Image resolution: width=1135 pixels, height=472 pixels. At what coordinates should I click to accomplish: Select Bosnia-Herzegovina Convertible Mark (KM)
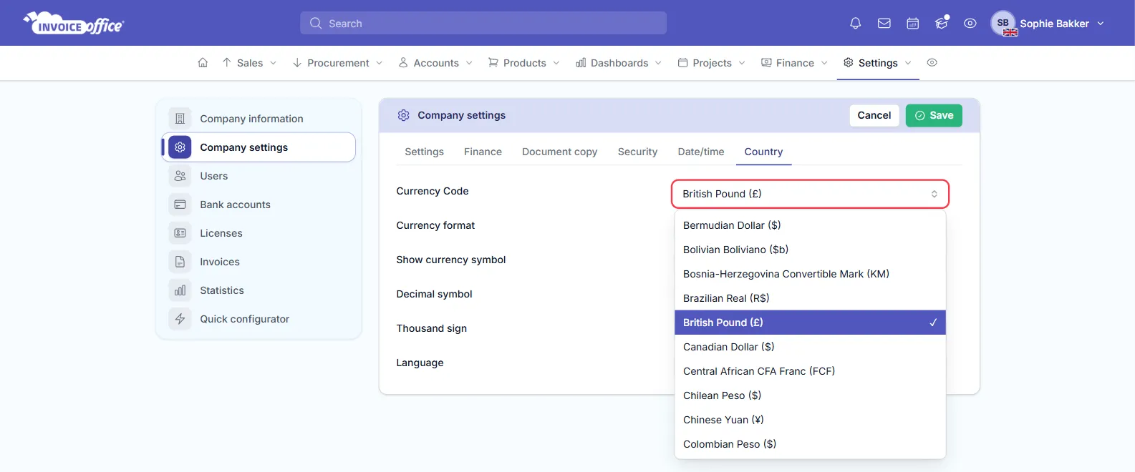810,274
